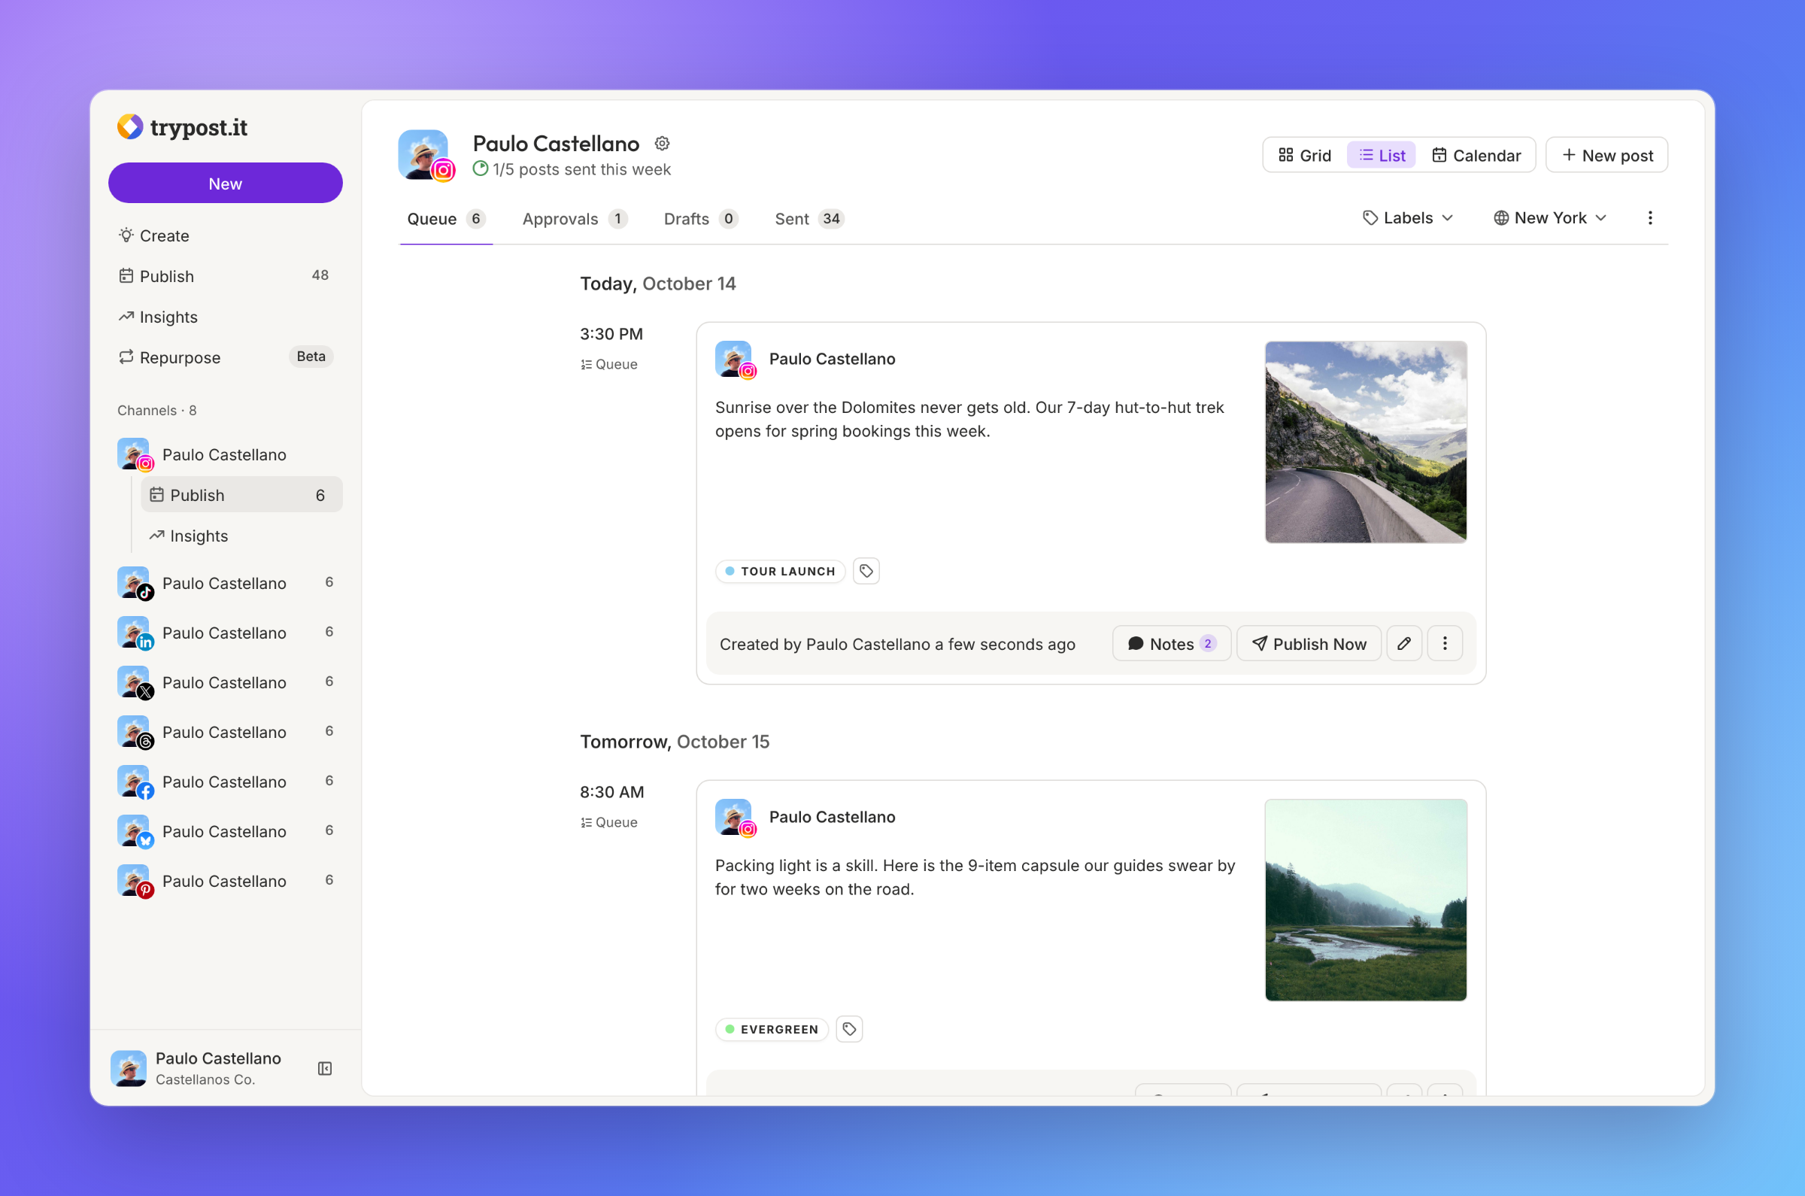Image resolution: width=1805 pixels, height=1196 pixels.
Task: Open tag icon beside TOUR LAUNCH label
Action: [x=866, y=570]
